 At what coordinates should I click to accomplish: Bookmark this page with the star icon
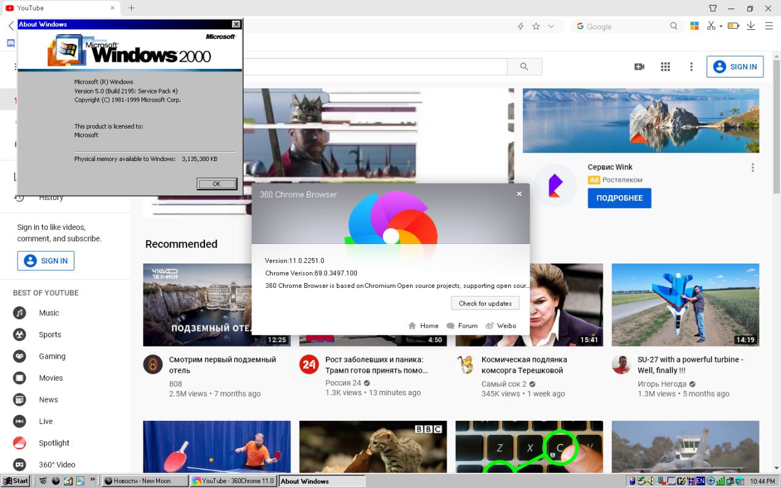536,26
